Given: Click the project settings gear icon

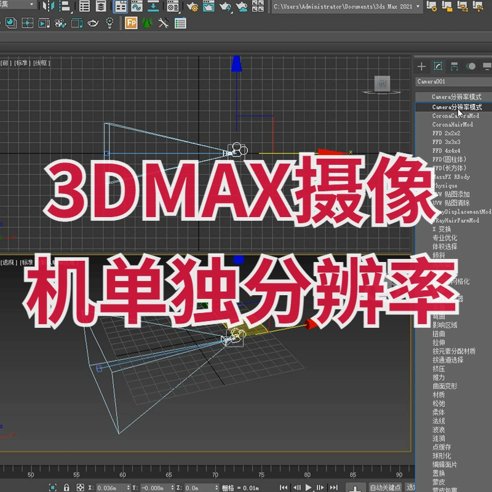Looking at the screenshot, I should pos(432,6).
